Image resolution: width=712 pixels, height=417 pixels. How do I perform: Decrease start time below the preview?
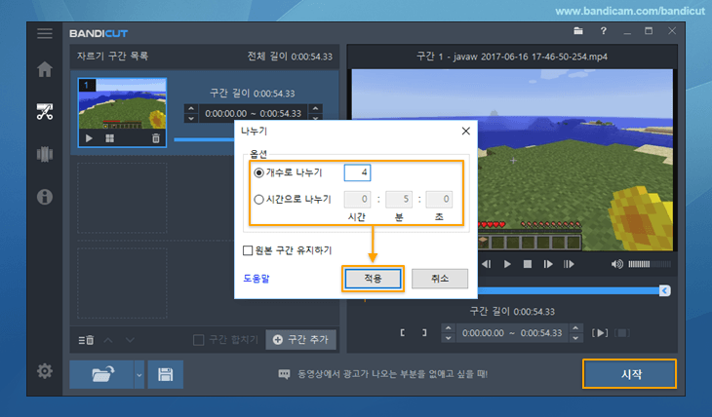[x=449, y=338]
